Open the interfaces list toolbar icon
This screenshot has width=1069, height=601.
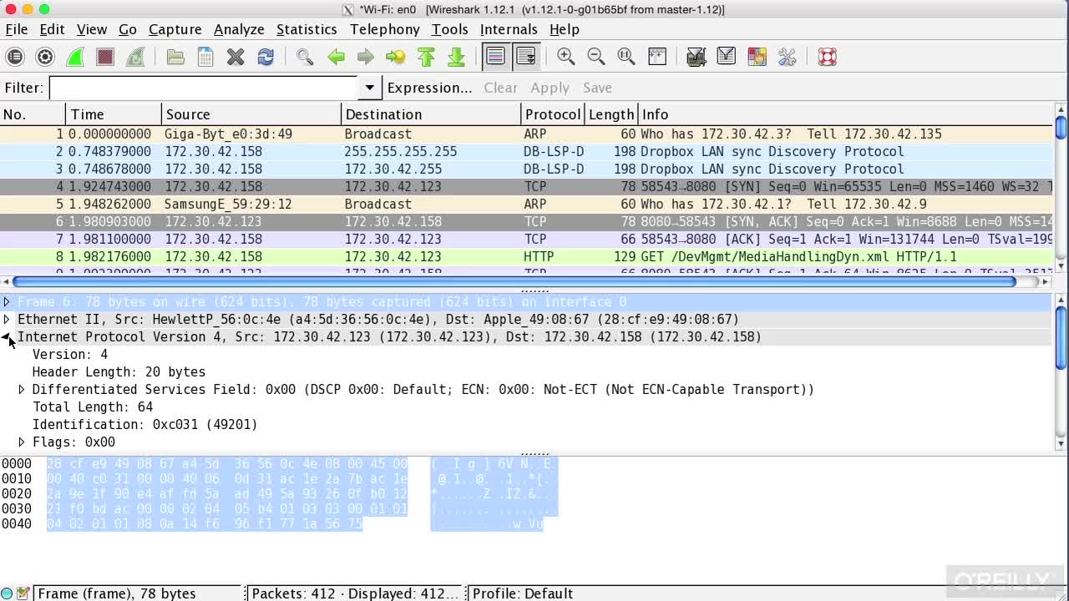click(15, 57)
